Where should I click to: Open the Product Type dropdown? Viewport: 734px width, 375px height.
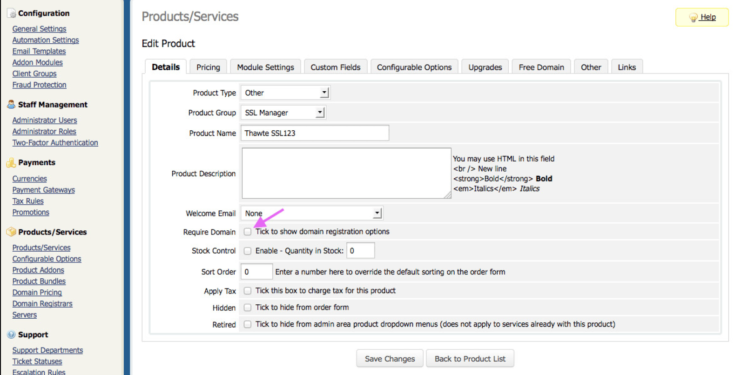pos(285,93)
